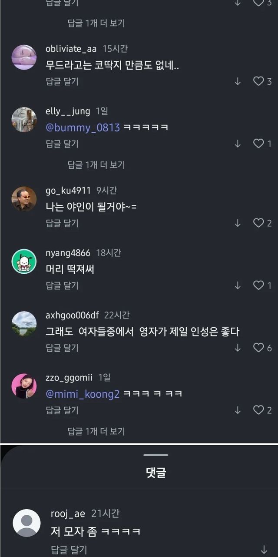Reply to axhgoo006df's comment
Image resolution: width=278 pixels, height=557 pixels.
(62, 348)
